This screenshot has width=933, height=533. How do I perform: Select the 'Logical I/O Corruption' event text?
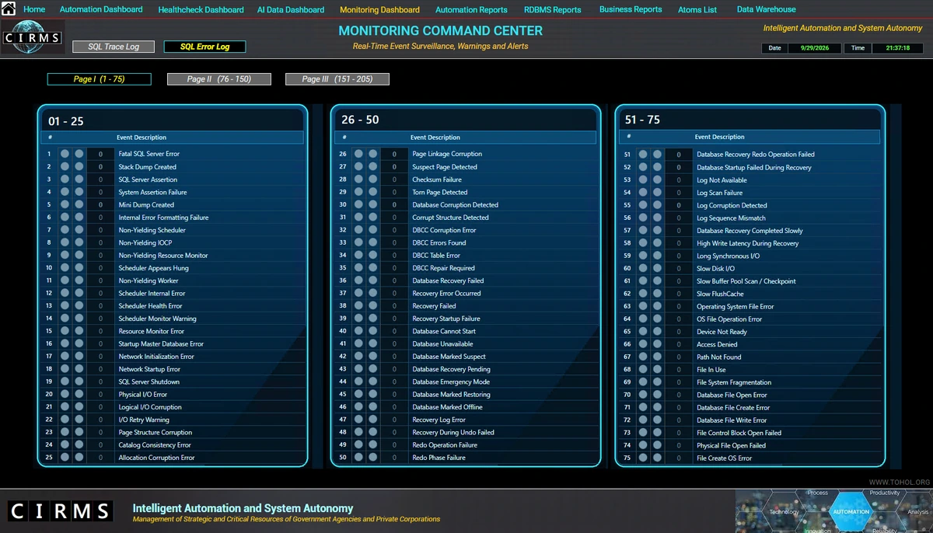[150, 407]
